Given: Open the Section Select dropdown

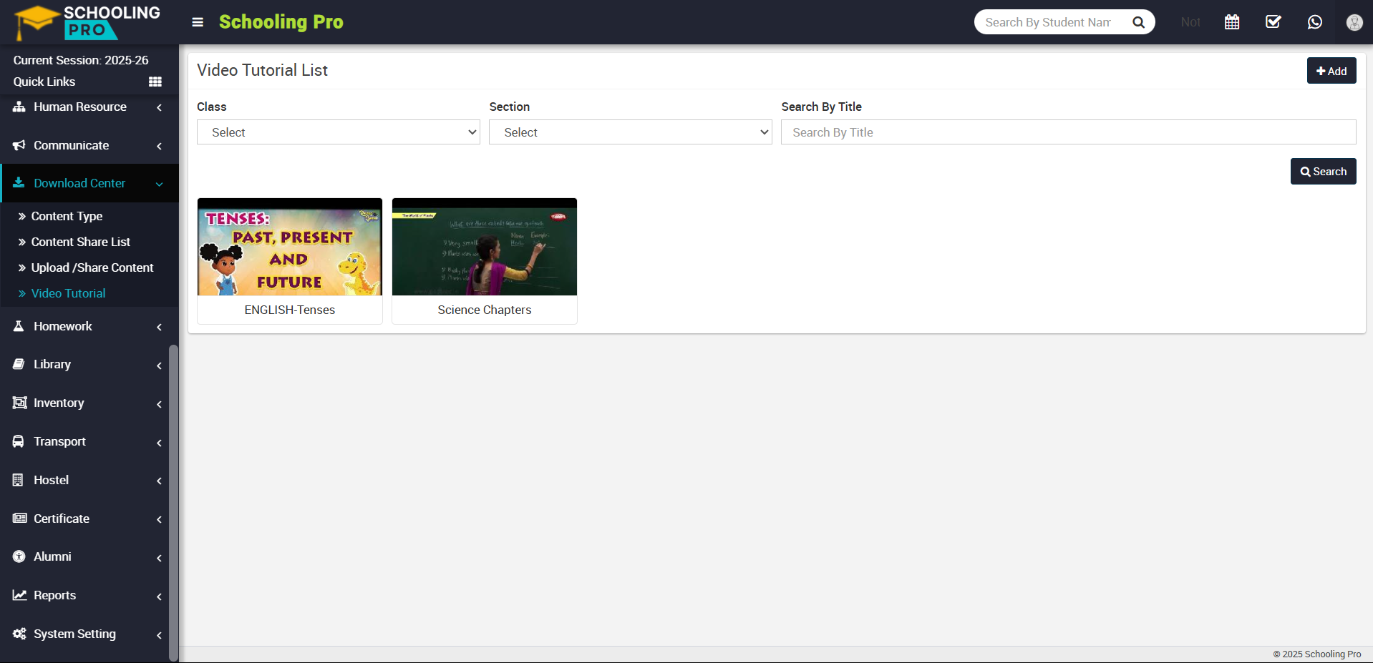Looking at the screenshot, I should [631, 132].
